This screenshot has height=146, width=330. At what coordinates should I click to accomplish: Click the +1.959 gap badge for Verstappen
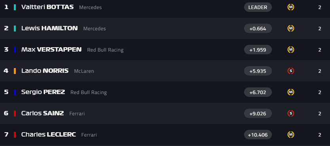pos(258,50)
